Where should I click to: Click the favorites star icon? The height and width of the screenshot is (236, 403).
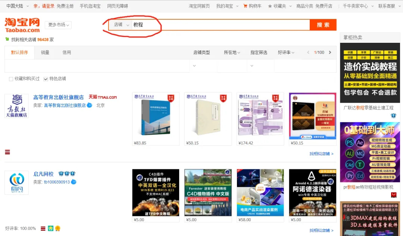click(270, 6)
